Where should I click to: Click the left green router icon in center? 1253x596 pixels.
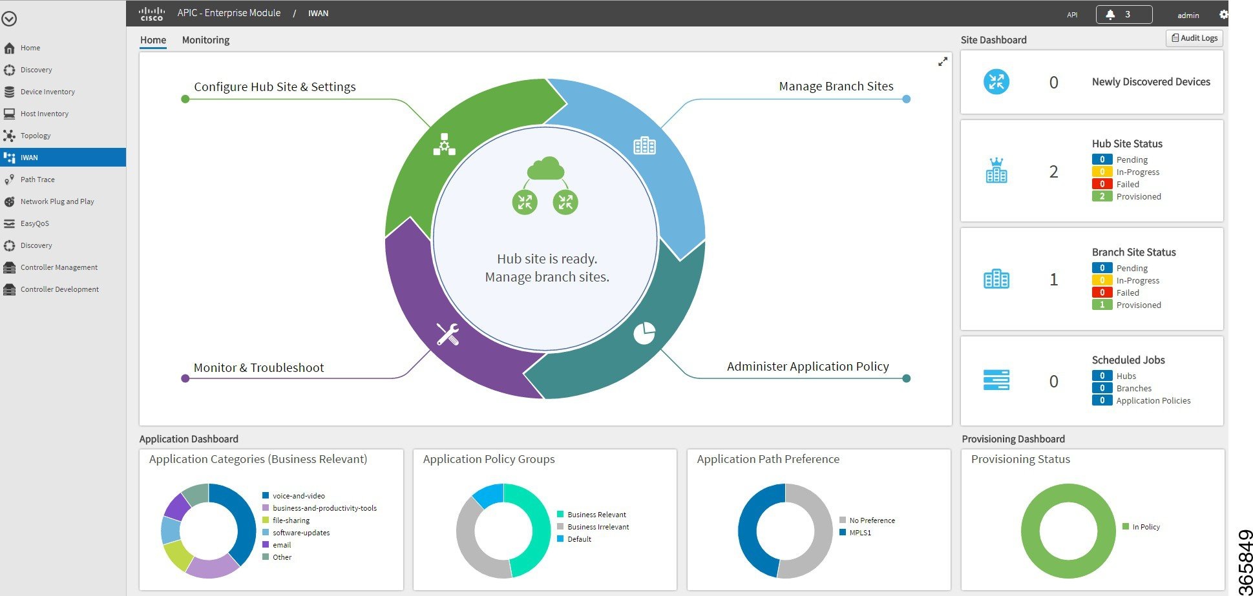(x=525, y=202)
